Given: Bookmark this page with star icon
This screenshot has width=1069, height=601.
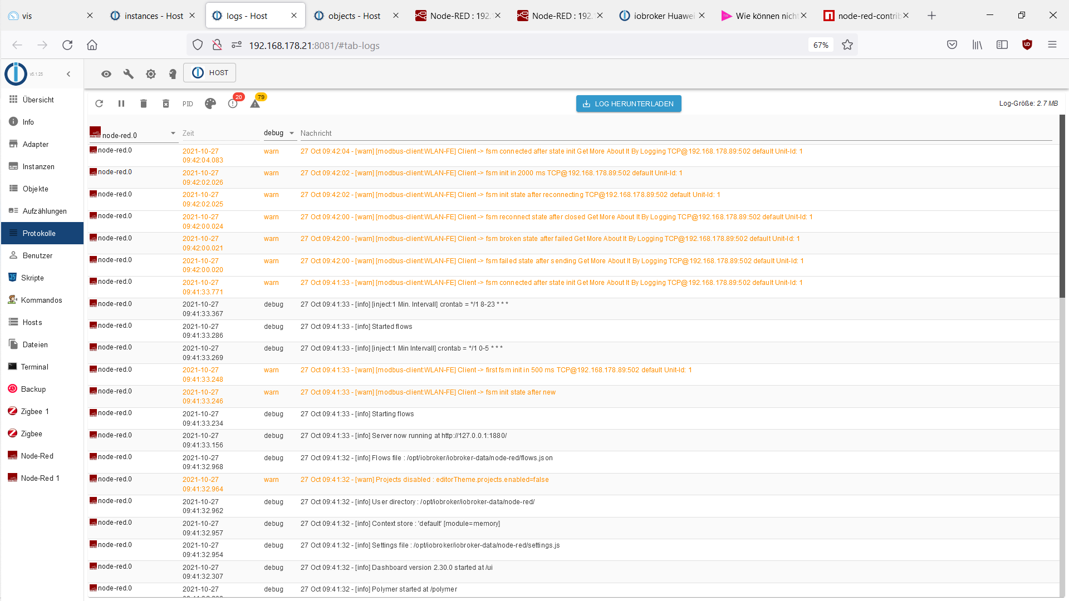Looking at the screenshot, I should [847, 45].
